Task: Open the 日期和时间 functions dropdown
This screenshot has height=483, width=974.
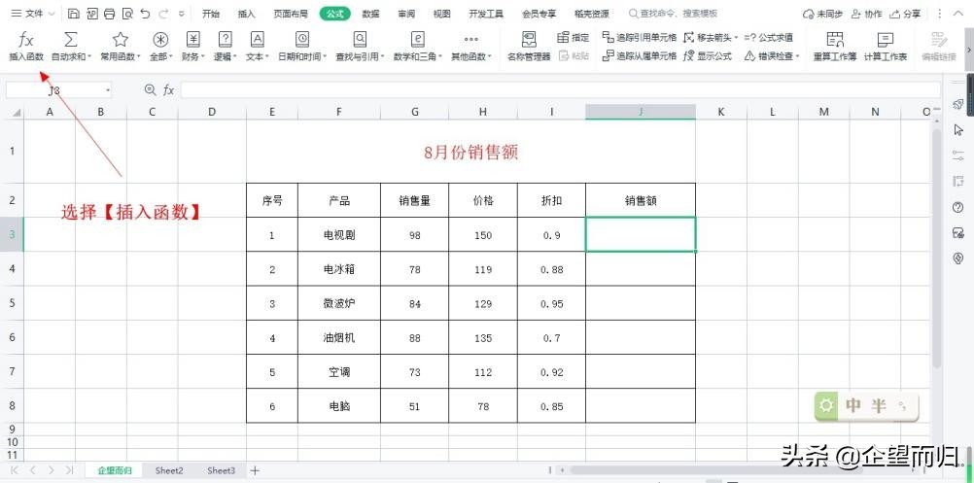Action: pos(301,46)
